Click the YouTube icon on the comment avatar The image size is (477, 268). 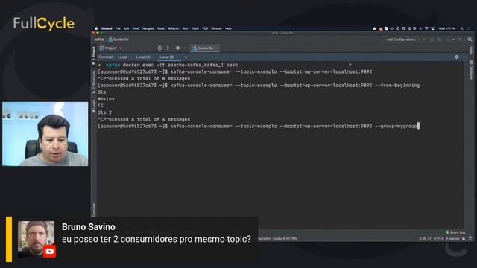[x=49, y=252]
